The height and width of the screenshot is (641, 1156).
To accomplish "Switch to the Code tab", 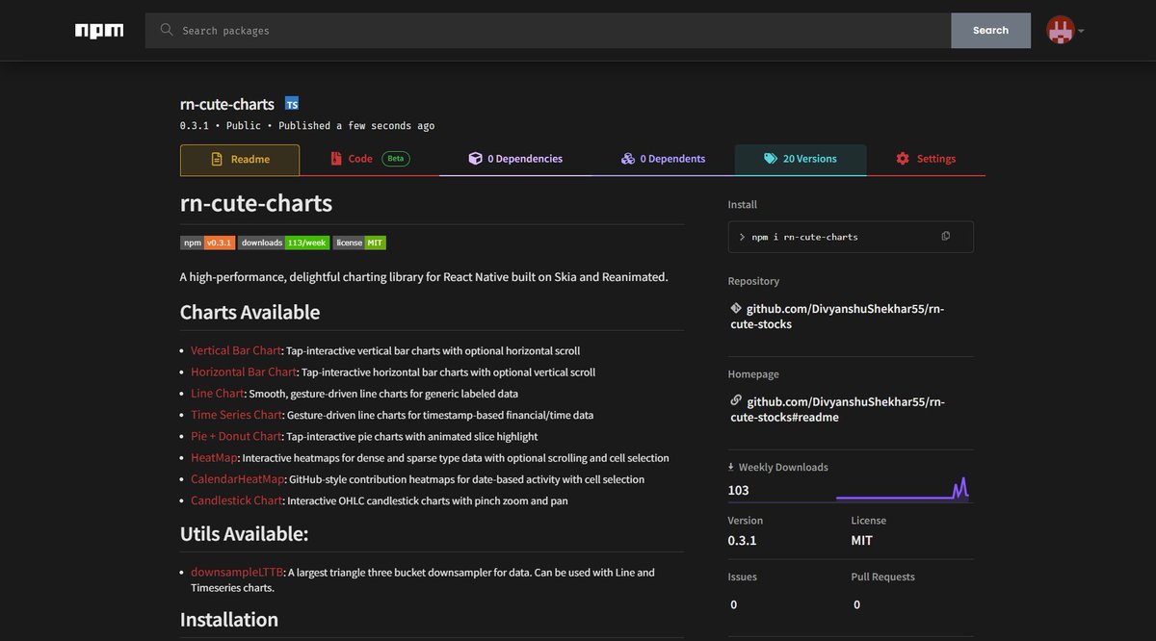I will [x=370, y=160].
